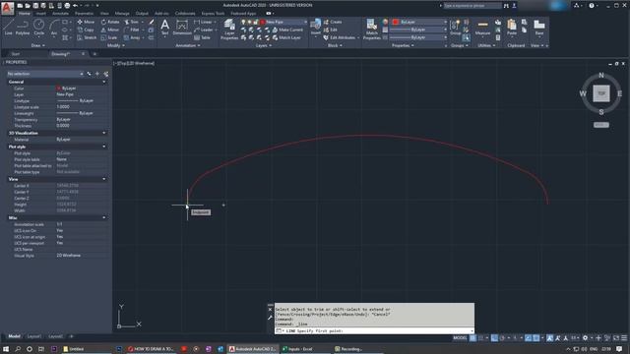Open the Manage ribbon tab

122,13
